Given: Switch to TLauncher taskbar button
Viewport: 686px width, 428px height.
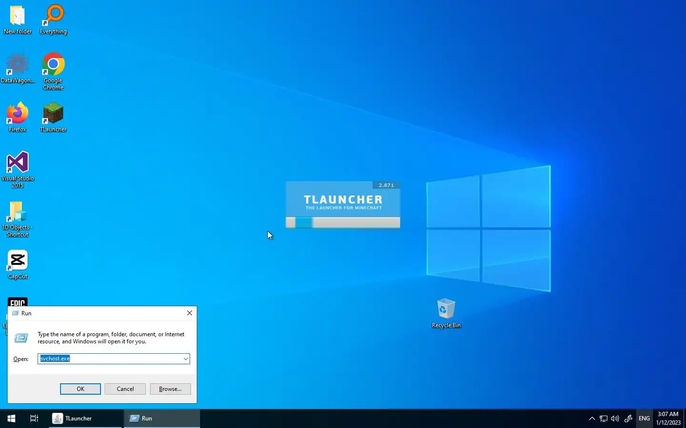Looking at the screenshot, I should click(x=85, y=418).
